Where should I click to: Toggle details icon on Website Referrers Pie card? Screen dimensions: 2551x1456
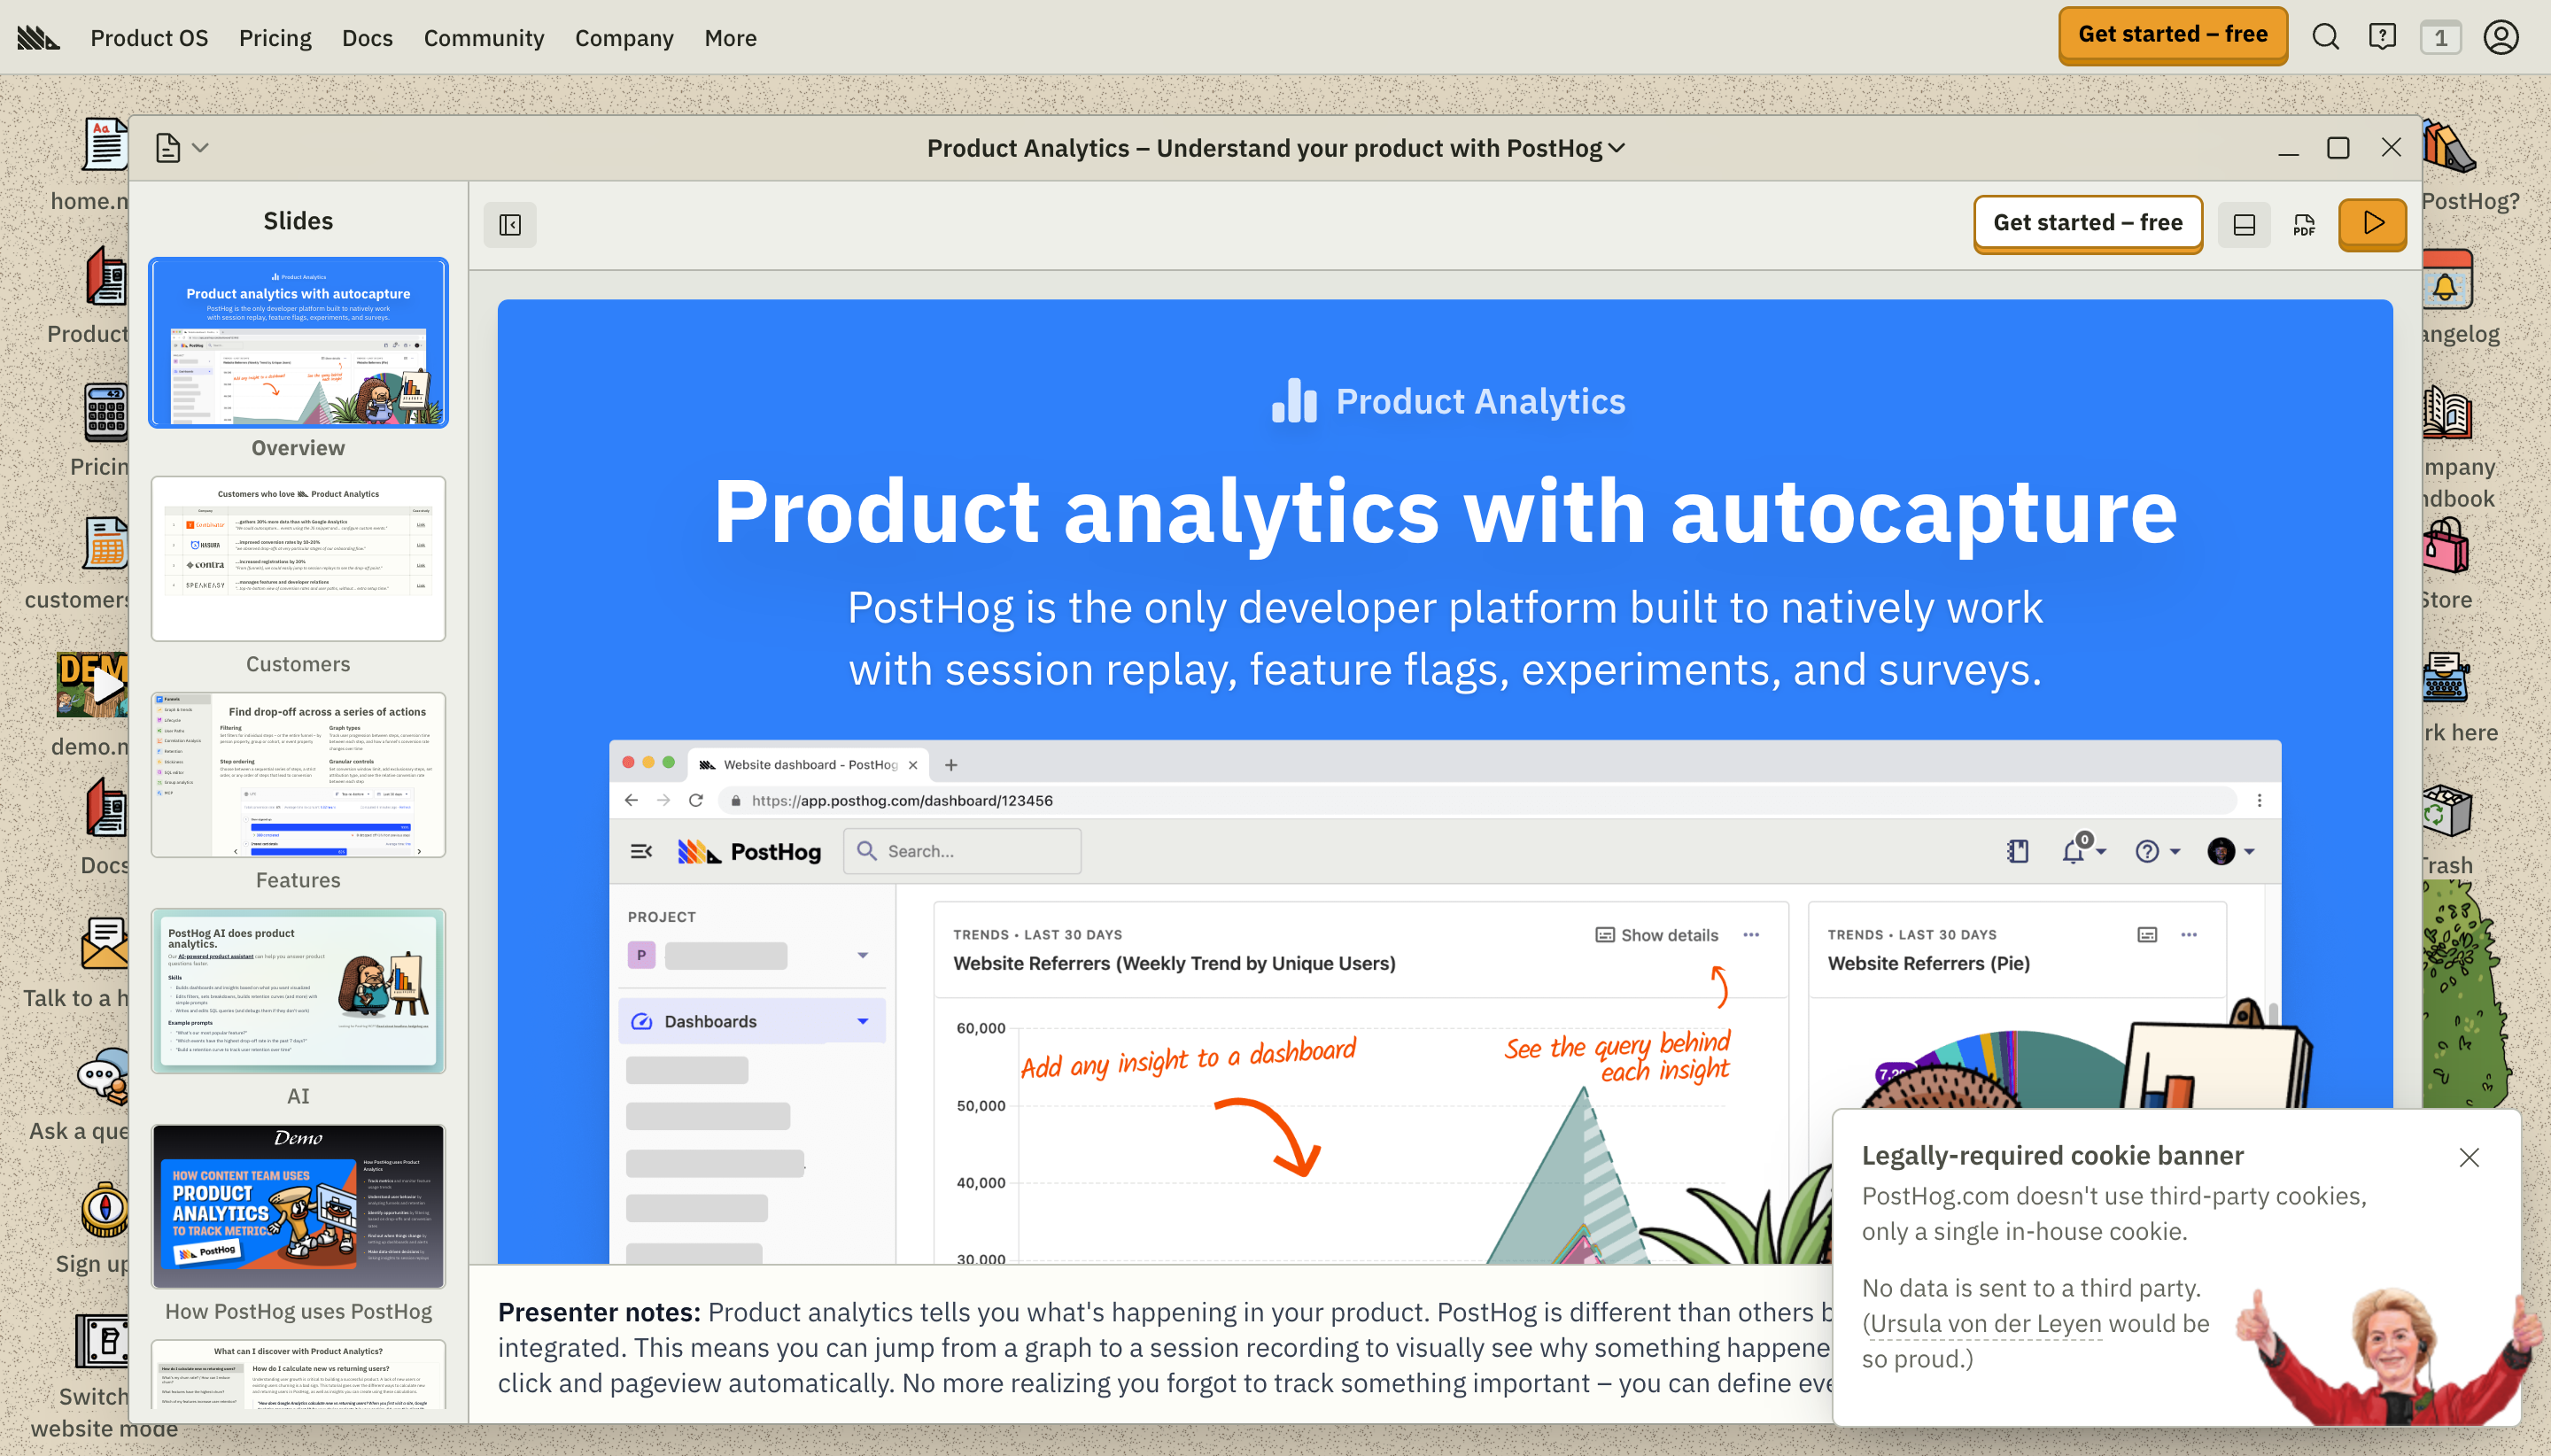pyautogui.click(x=2147, y=935)
